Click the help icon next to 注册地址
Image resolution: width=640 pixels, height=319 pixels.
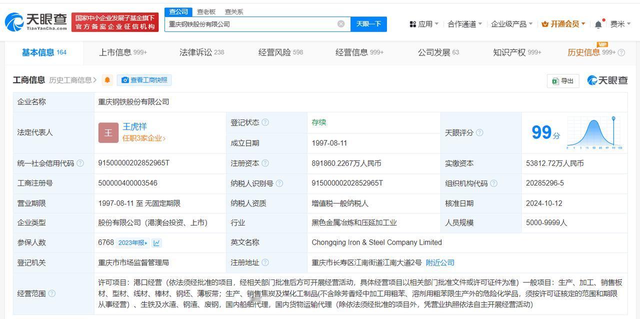coord(265,262)
